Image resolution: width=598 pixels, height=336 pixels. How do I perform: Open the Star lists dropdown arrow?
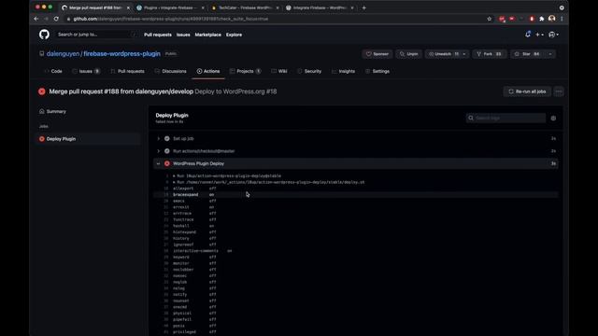[550, 54]
